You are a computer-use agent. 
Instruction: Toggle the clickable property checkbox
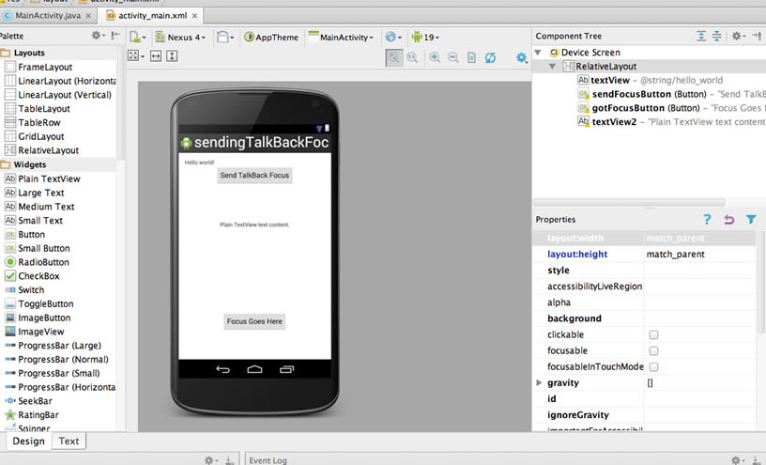pos(653,335)
